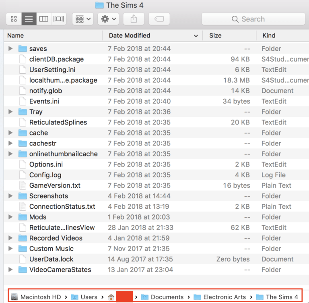Image resolution: width=309 pixels, height=303 pixels.
Task: Switch to icon view
Action: 14,19
